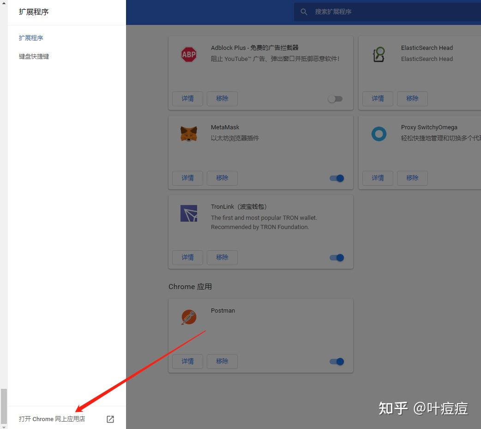The width and height of the screenshot is (481, 429).
Task: Click the Chrome 应用 section heading
Action: click(190, 287)
